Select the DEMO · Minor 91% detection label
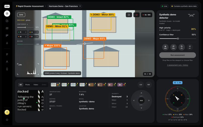The image size is (203, 127). [x=57, y=26]
